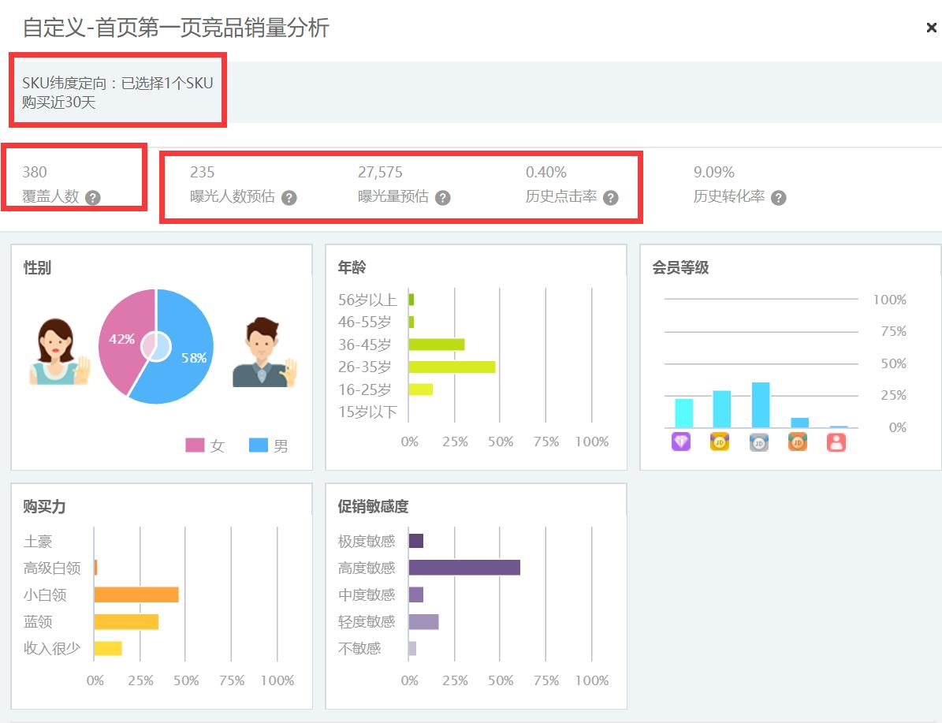Open the help tooltip beside 曝光人数预估
This screenshot has width=942, height=723.
coord(290,198)
